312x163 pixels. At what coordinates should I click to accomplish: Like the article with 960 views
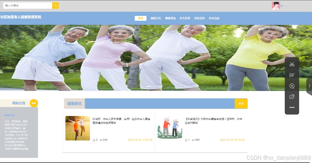coord(186,140)
